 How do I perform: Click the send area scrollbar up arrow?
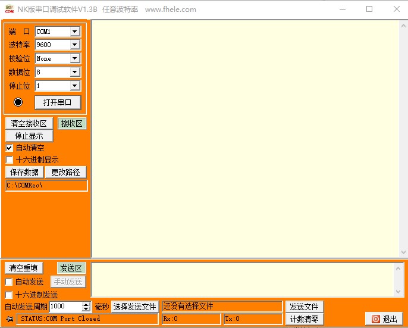398,268
